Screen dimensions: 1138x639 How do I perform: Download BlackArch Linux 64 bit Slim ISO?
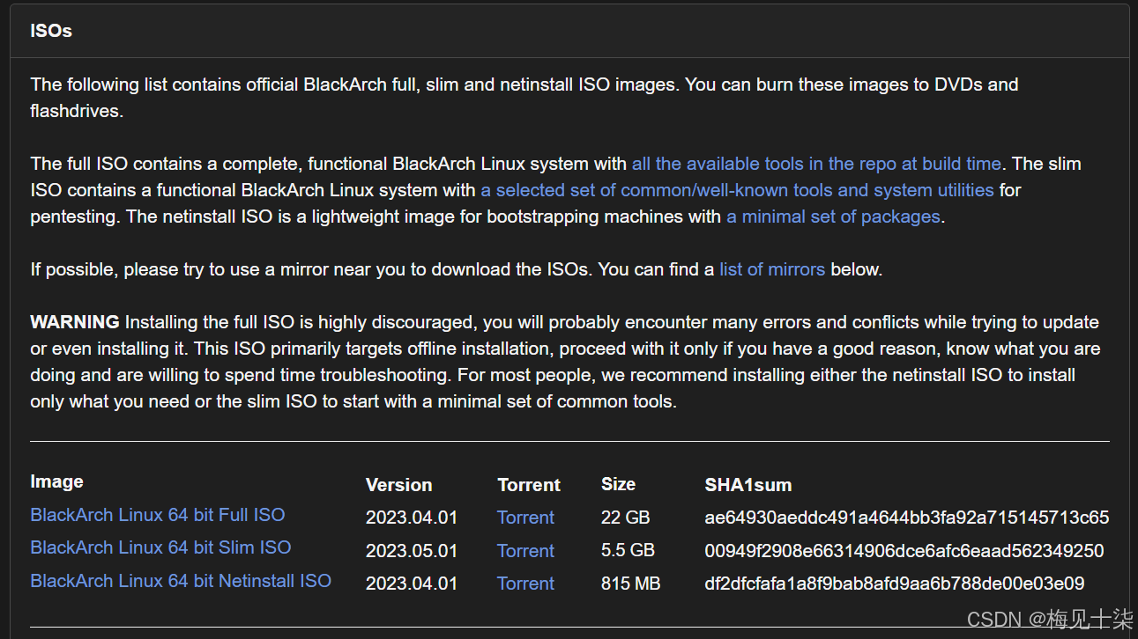click(x=160, y=547)
